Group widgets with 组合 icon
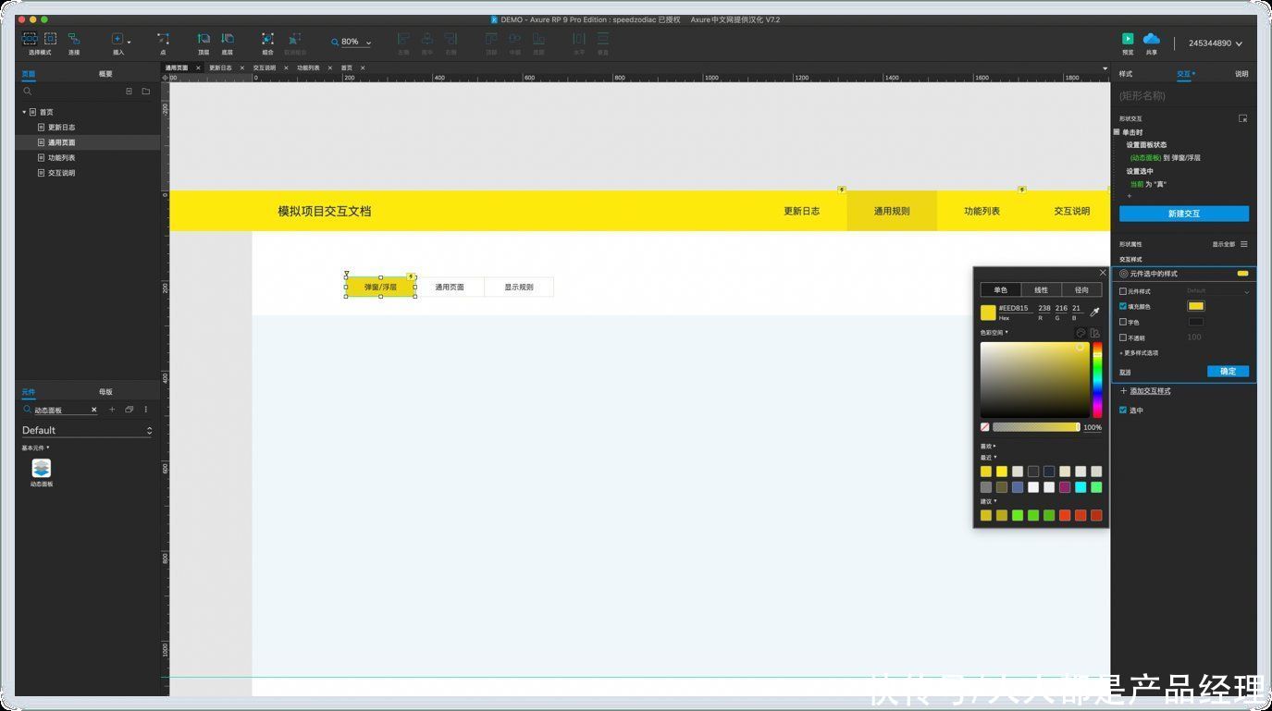Viewport: 1272px width, 711px height. [x=267, y=39]
